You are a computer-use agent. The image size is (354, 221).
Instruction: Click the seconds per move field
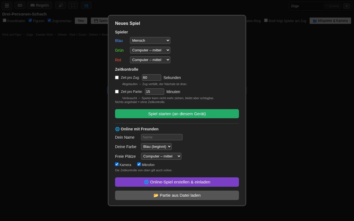click(152, 78)
